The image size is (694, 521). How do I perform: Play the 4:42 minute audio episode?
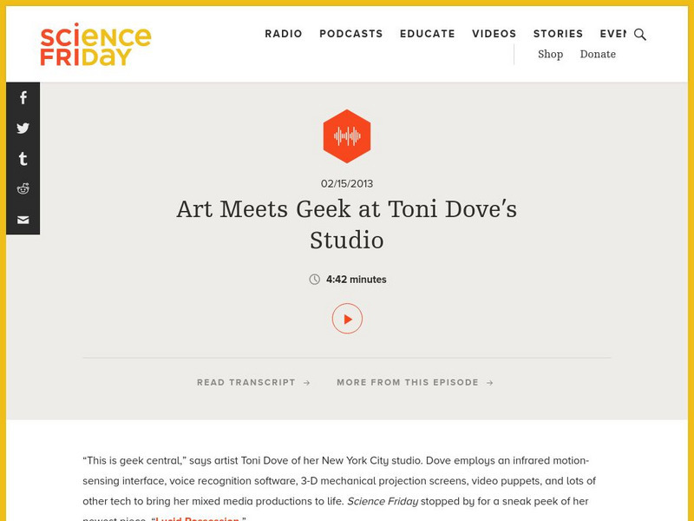pyautogui.click(x=347, y=319)
